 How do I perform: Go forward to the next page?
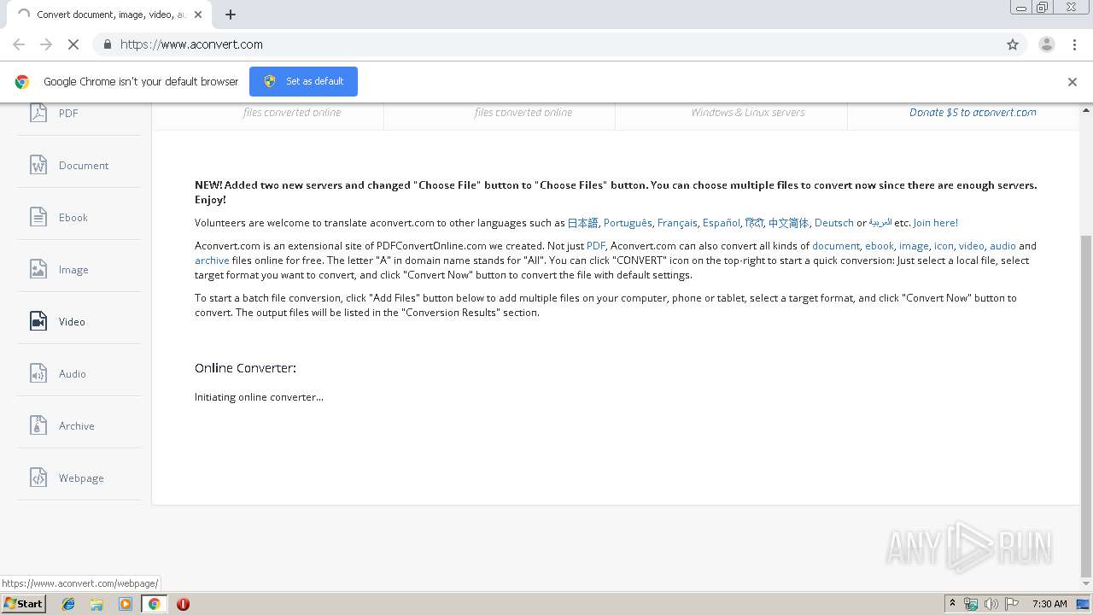(46, 44)
